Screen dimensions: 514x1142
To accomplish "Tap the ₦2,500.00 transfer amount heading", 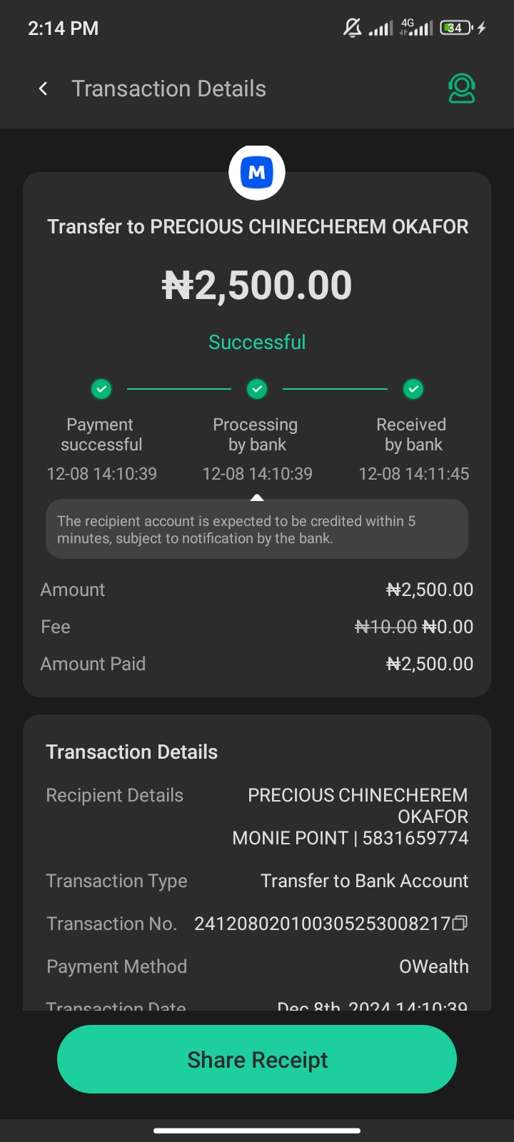I will tap(257, 285).
